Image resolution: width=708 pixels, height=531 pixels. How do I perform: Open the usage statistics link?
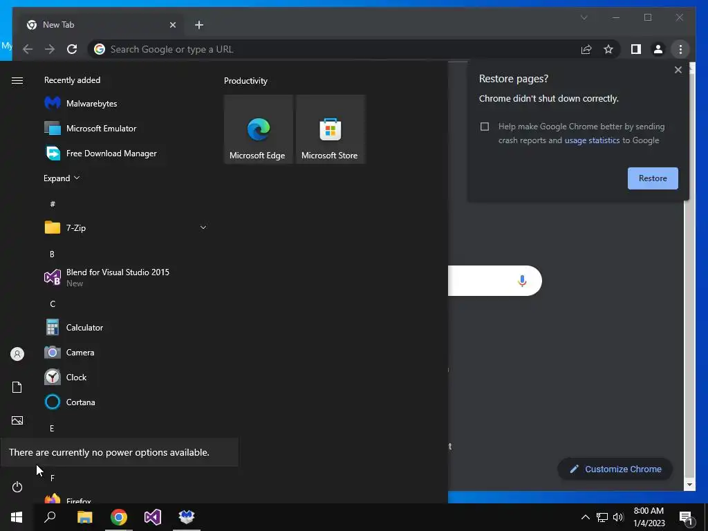click(592, 140)
